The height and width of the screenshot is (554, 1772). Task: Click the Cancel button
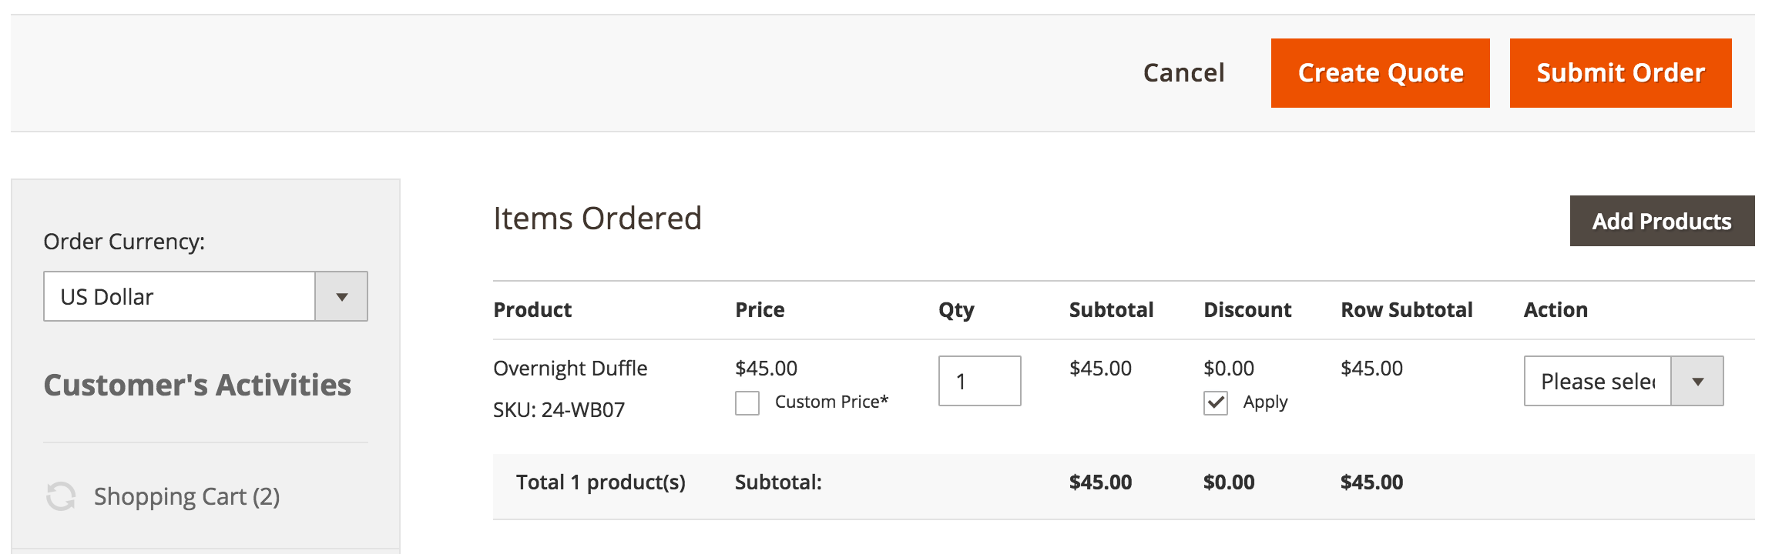coord(1183,73)
